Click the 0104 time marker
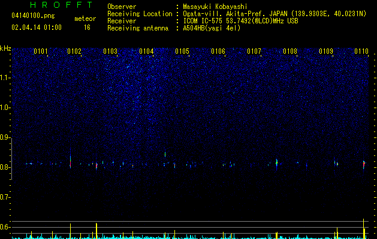Image resolution: width=377 pixels, height=239 pixels. 146,51
